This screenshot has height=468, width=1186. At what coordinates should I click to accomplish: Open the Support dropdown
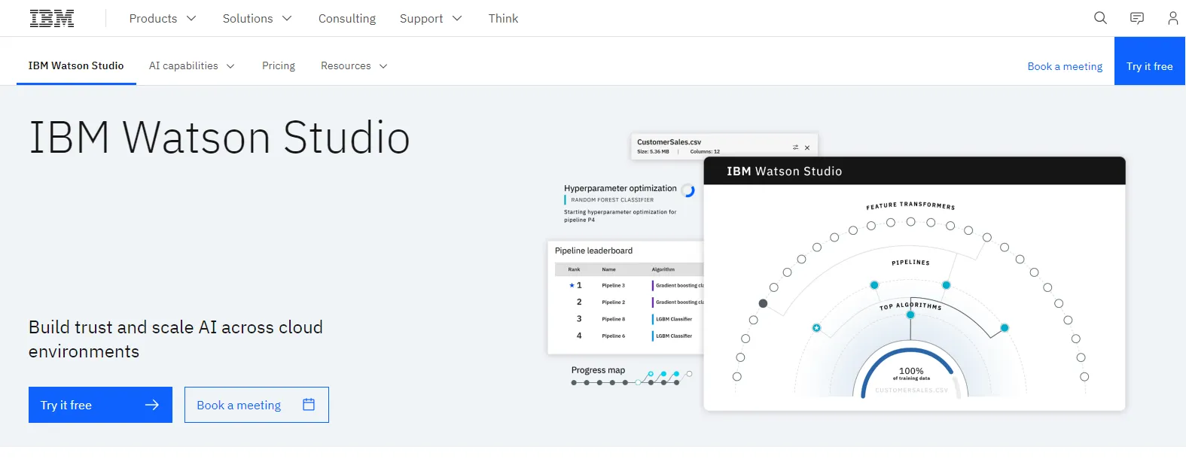point(430,19)
